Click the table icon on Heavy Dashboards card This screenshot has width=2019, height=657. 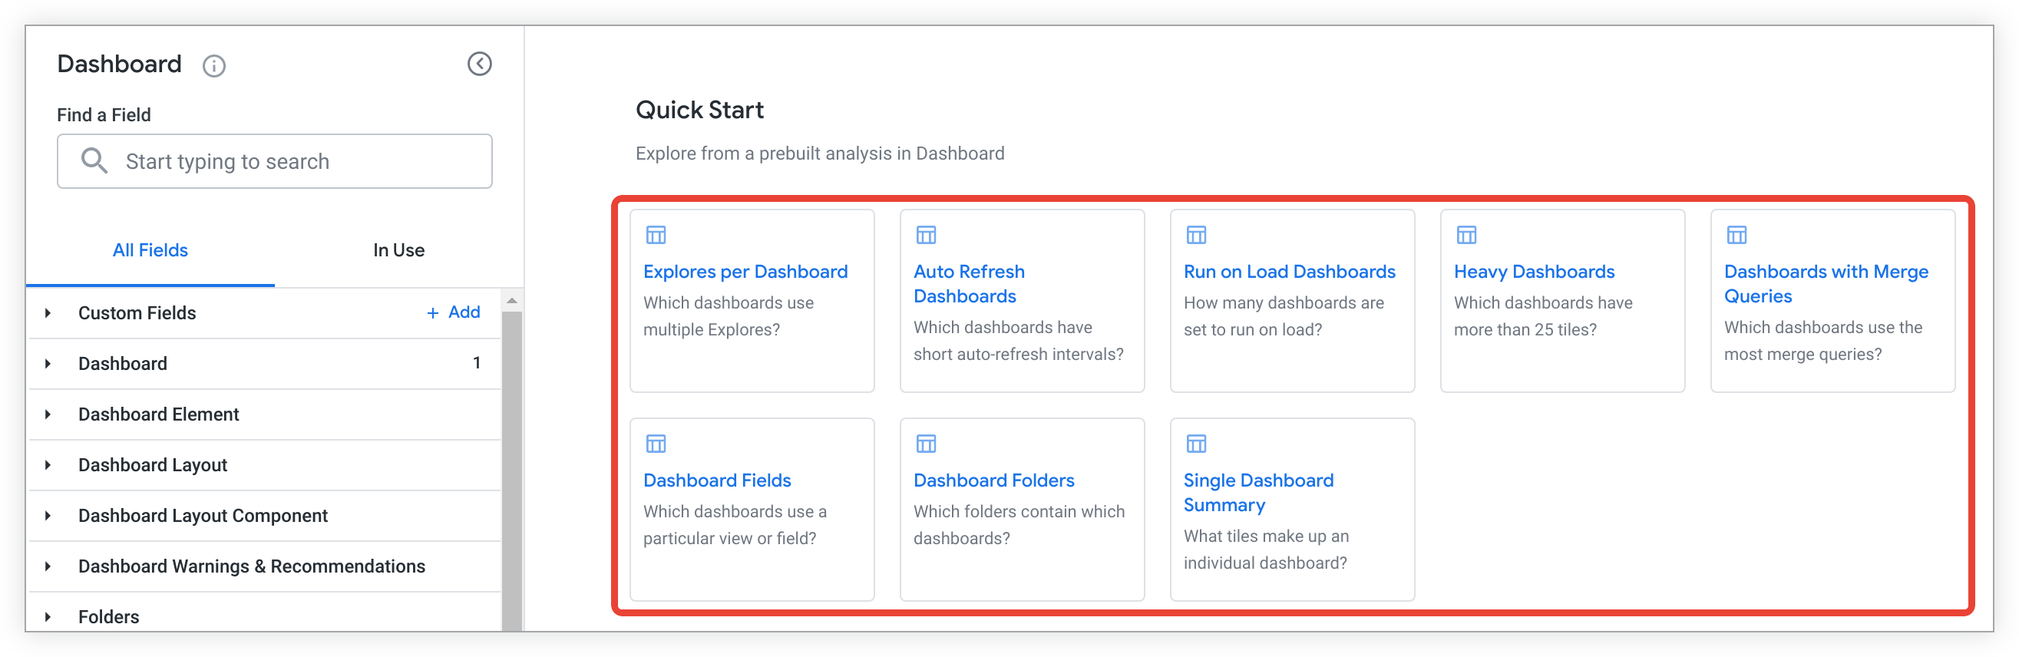[1466, 234]
